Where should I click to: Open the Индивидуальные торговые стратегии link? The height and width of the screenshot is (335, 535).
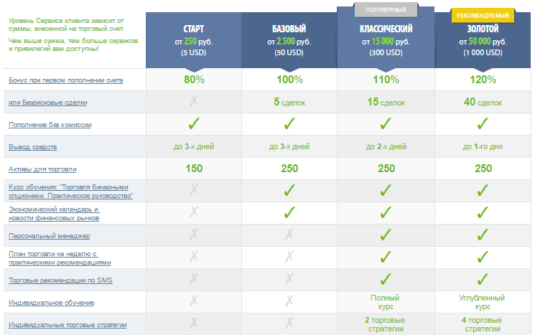tap(68, 325)
